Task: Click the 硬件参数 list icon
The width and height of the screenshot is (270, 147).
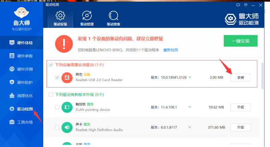Action: point(12,56)
